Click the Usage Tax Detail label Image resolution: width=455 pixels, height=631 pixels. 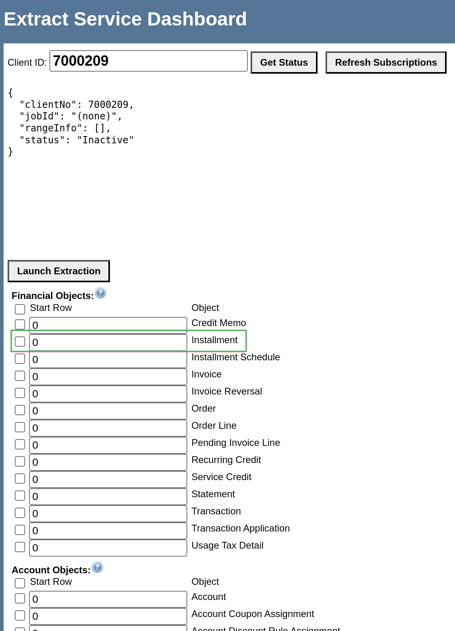(227, 545)
